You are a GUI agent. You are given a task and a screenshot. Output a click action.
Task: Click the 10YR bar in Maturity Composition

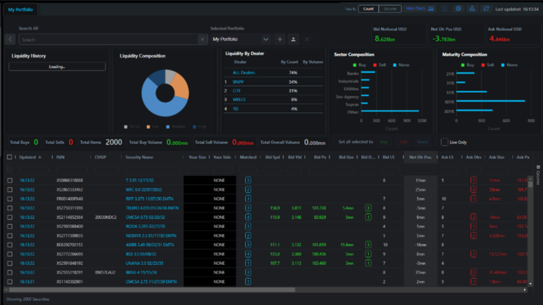coord(491,101)
